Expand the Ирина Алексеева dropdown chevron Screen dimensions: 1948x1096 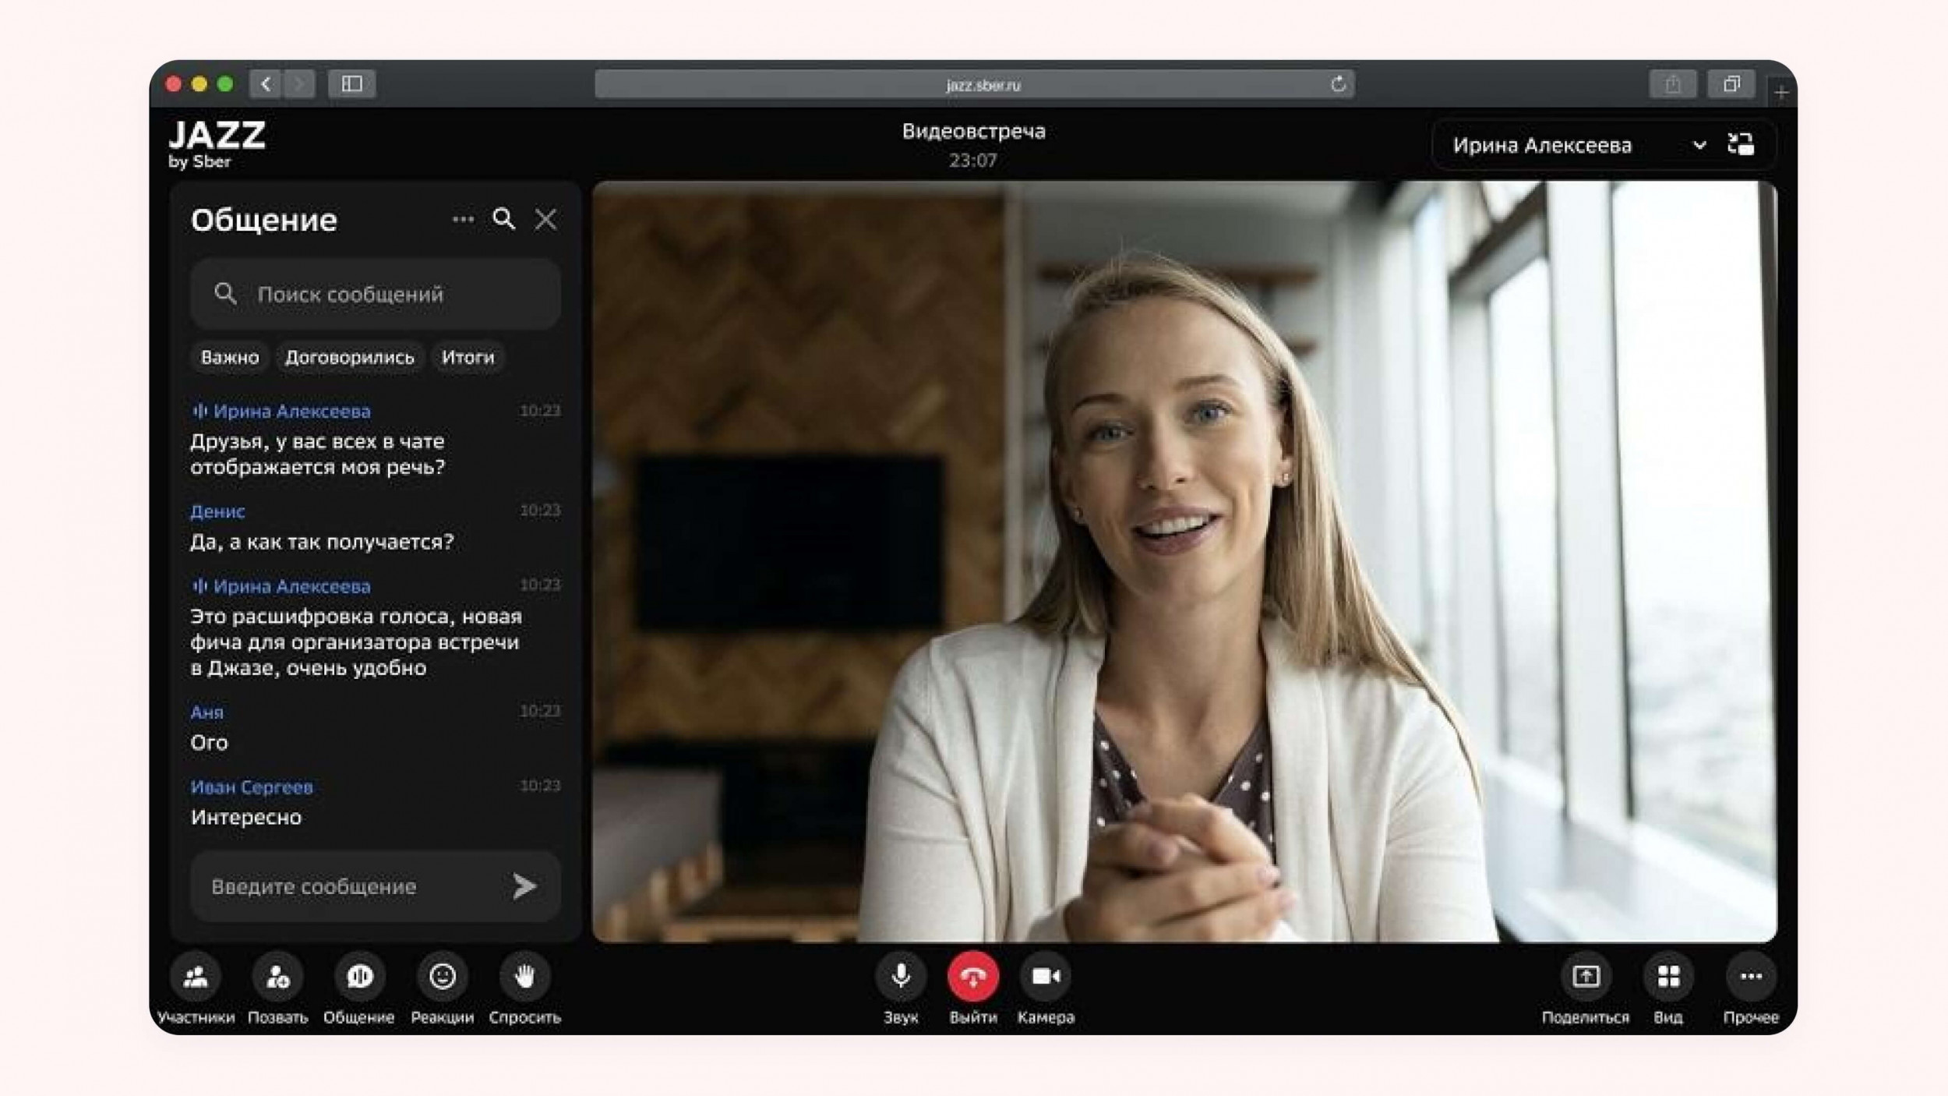pos(1699,145)
